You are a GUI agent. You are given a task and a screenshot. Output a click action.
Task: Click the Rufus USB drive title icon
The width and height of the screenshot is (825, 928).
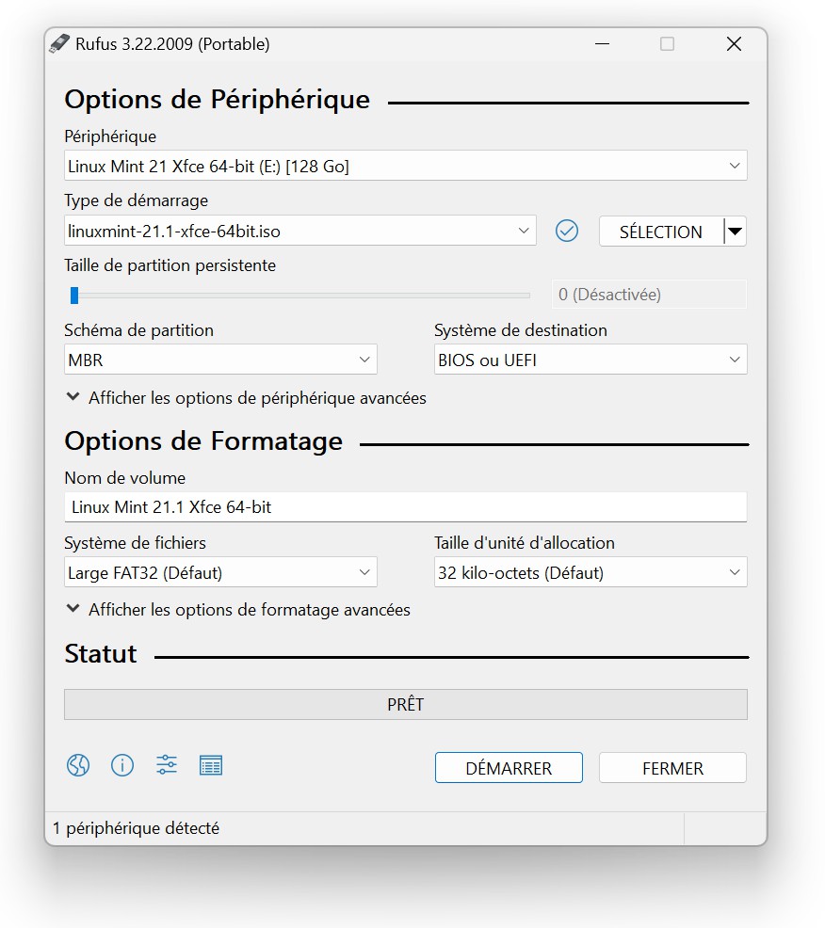coord(59,44)
